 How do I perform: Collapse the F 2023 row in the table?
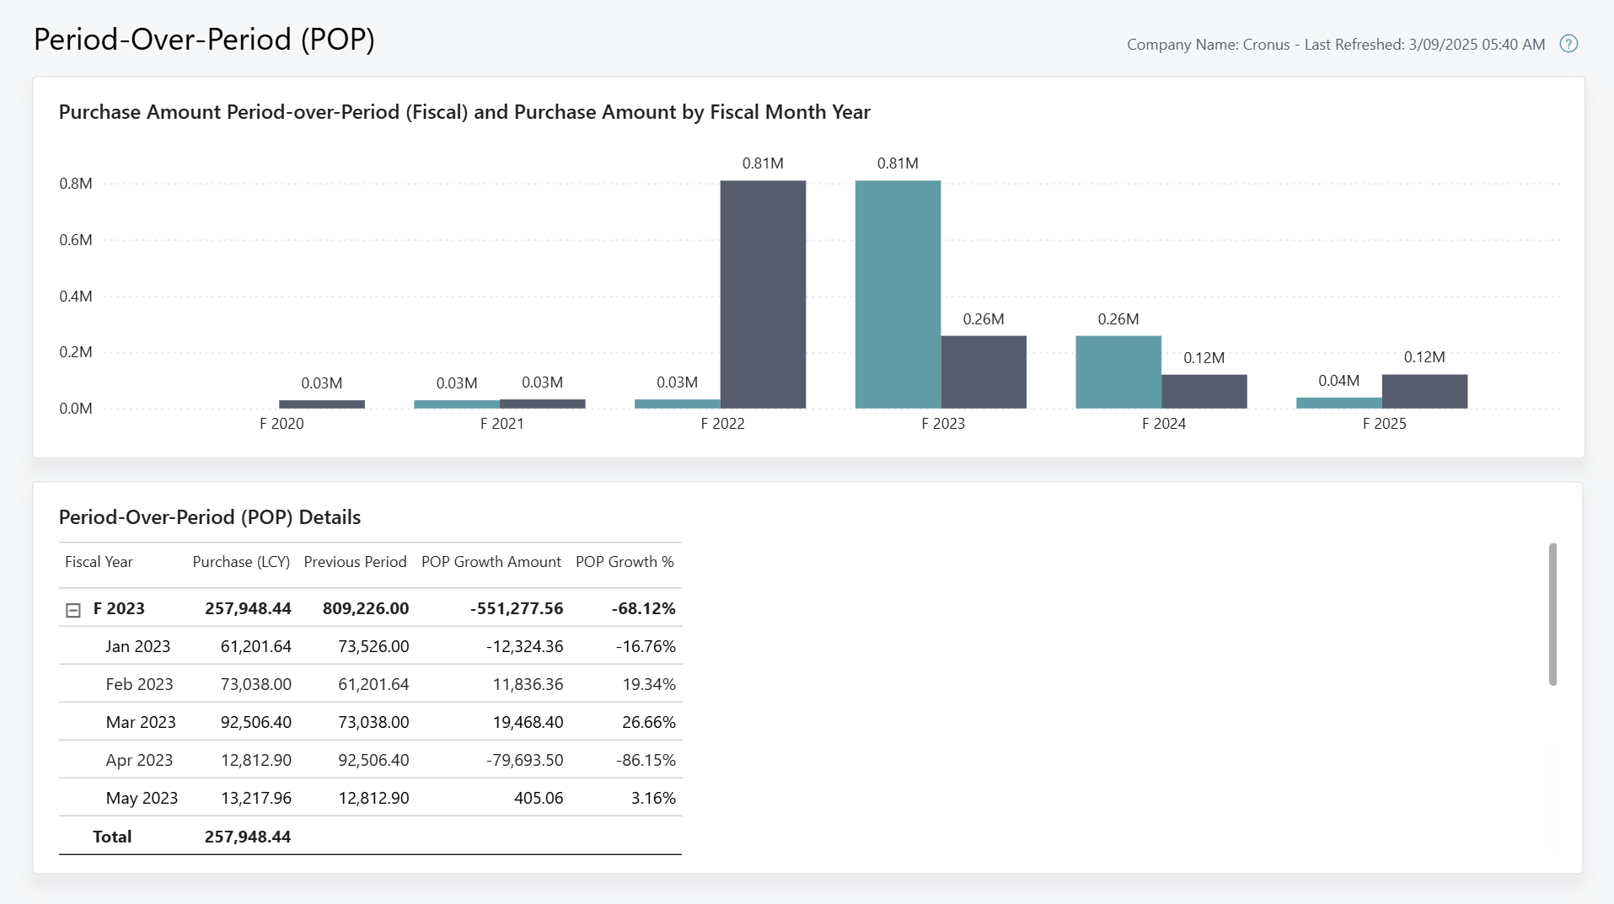(x=75, y=608)
